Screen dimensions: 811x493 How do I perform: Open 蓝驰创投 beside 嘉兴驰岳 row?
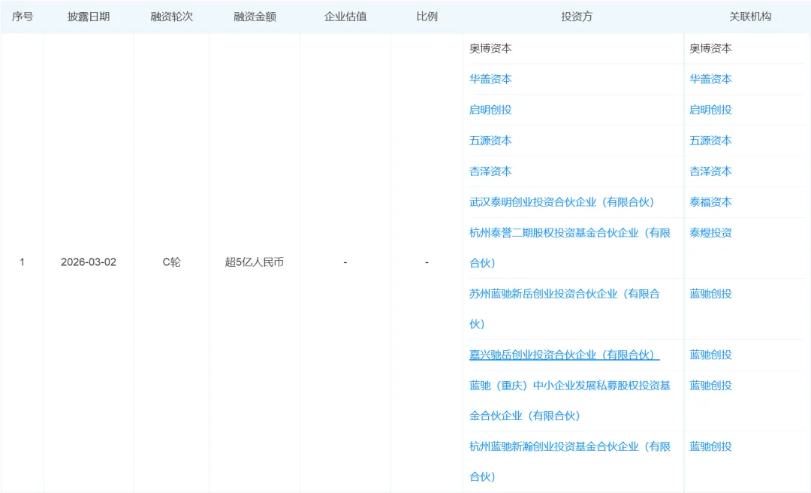[710, 355]
